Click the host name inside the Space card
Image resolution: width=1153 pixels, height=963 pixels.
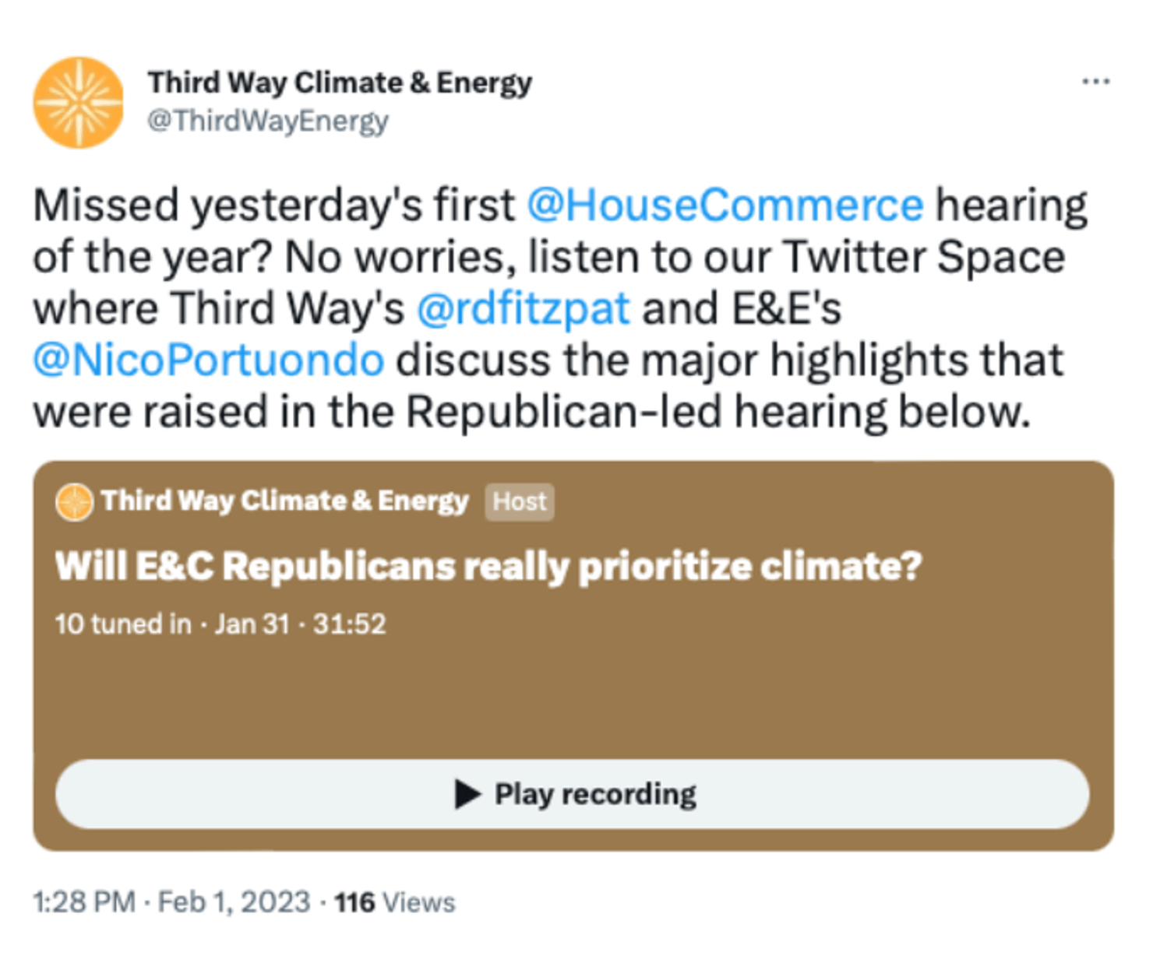(x=284, y=501)
